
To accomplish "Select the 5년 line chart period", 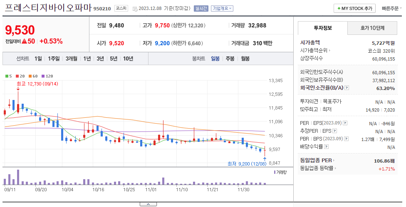I will [x=114, y=58].
